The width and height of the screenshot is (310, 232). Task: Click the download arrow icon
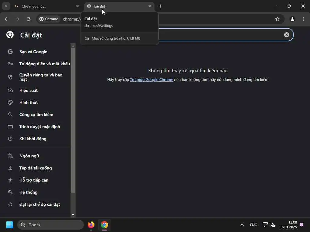coord(10,168)
